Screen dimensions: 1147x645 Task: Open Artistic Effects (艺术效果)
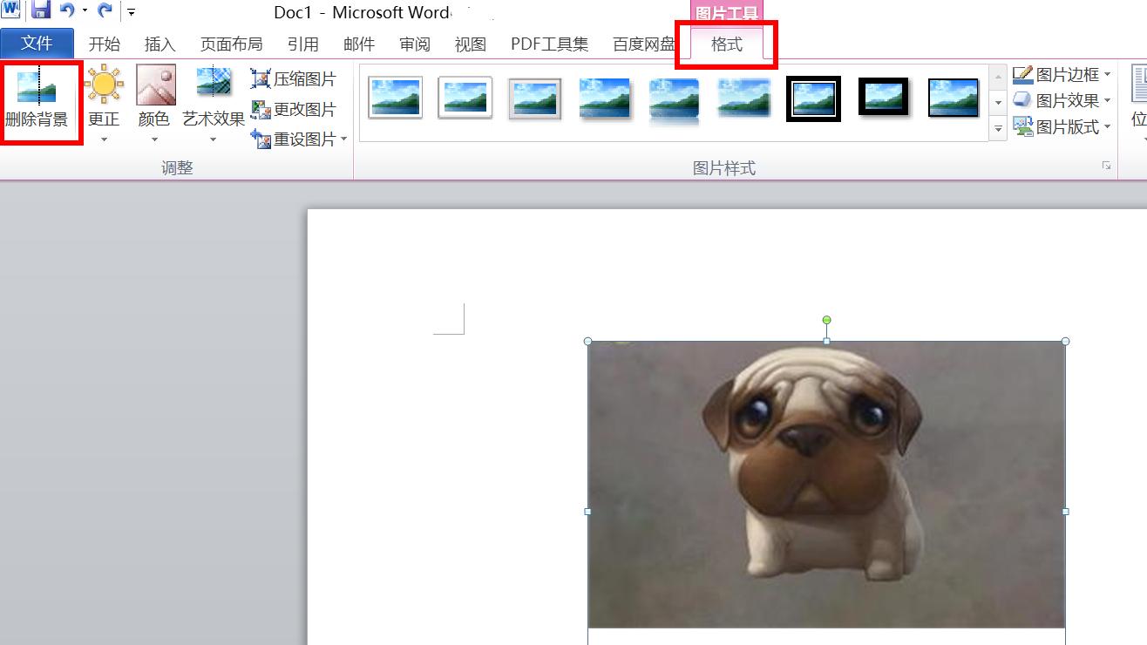coord(214,102)
